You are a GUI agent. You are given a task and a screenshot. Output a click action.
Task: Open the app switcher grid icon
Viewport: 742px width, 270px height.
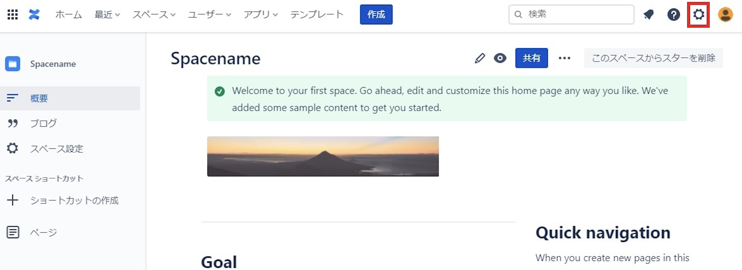pos(12,14)
